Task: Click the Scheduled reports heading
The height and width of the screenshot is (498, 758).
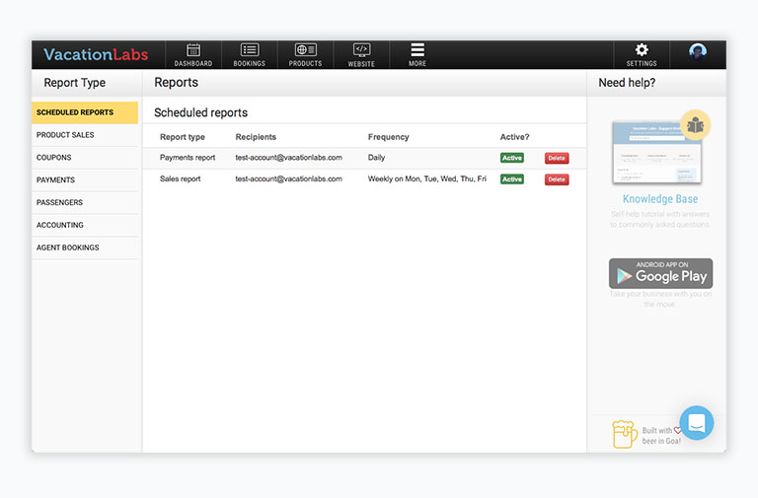Action: coord(200,113)
